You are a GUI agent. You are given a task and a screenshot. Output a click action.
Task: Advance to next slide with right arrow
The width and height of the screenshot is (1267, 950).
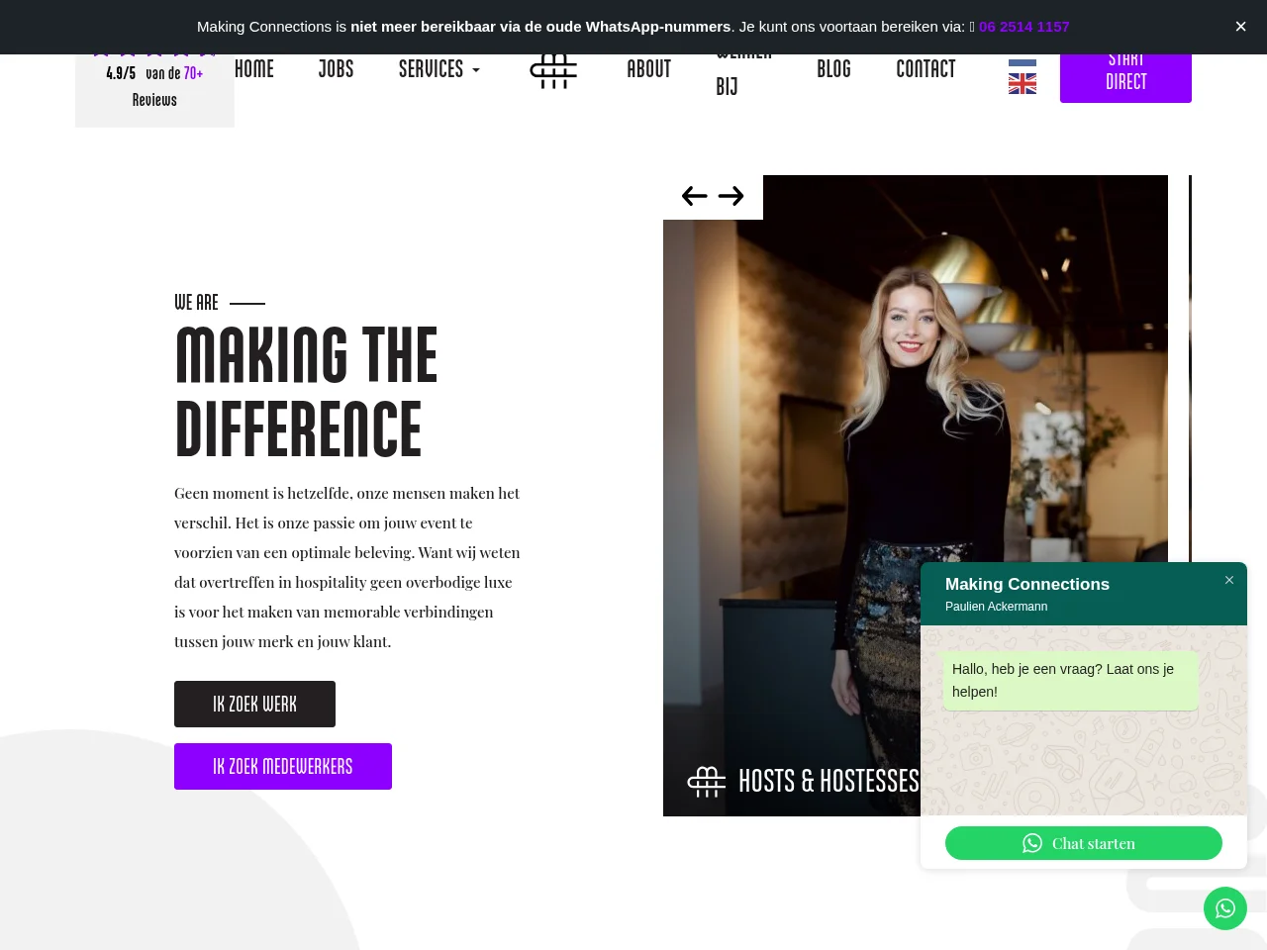[x=731, y=196]
